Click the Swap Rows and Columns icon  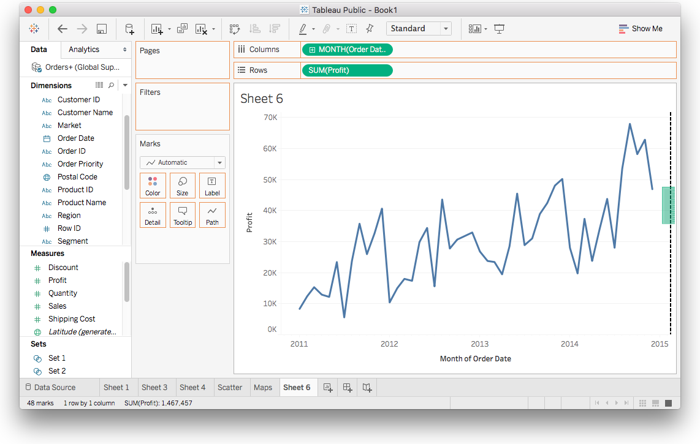point(234,29)
